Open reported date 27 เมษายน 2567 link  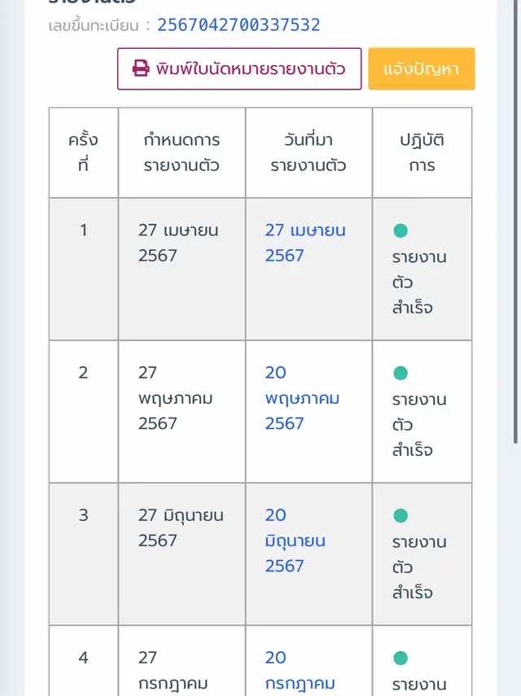tap(305, 243)
